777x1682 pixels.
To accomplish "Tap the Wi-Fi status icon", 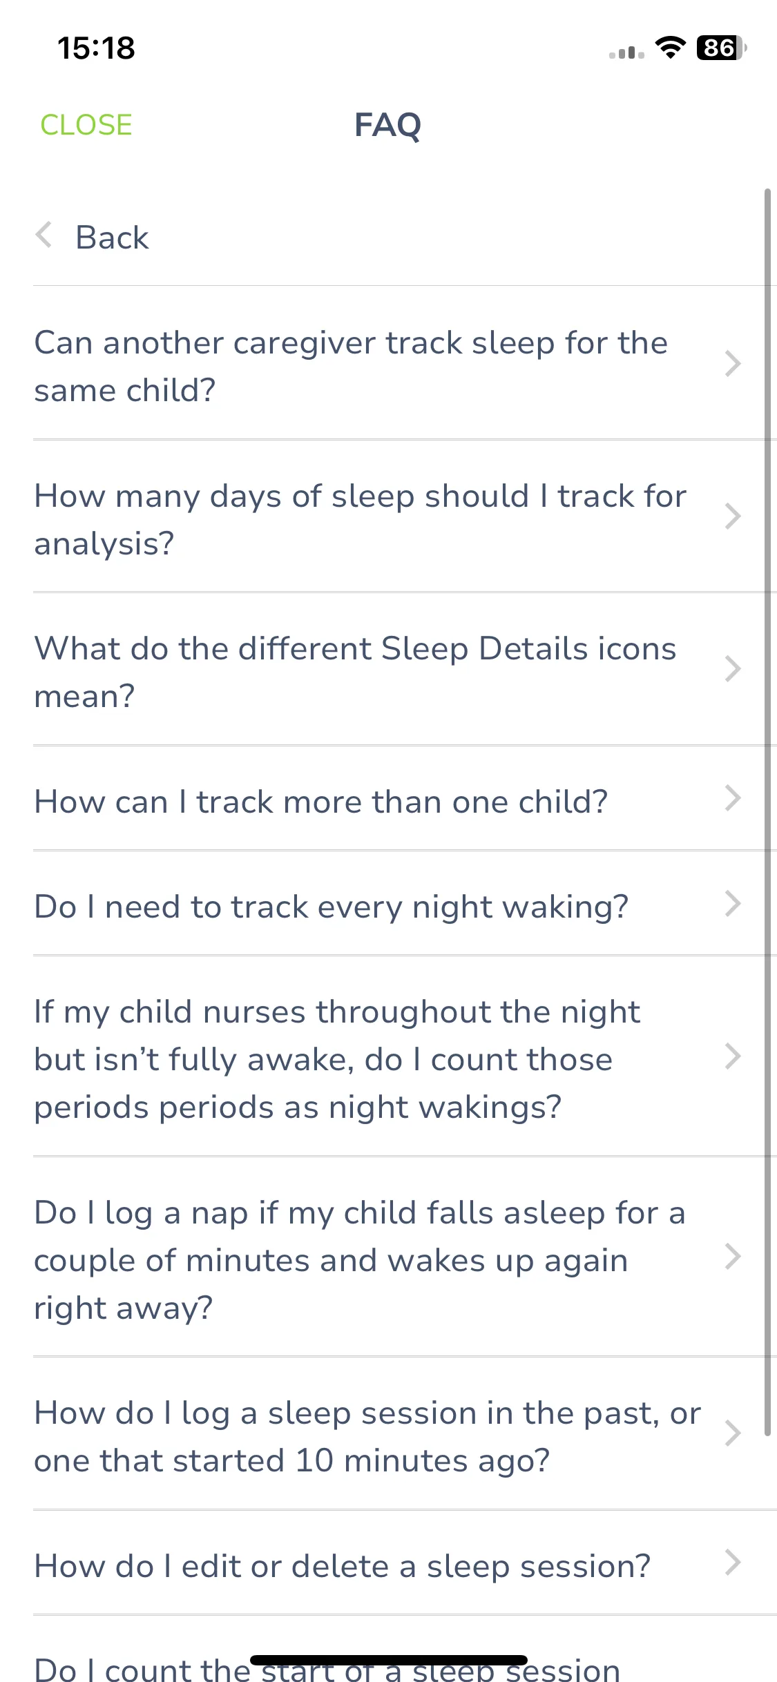I will [669, 48].
